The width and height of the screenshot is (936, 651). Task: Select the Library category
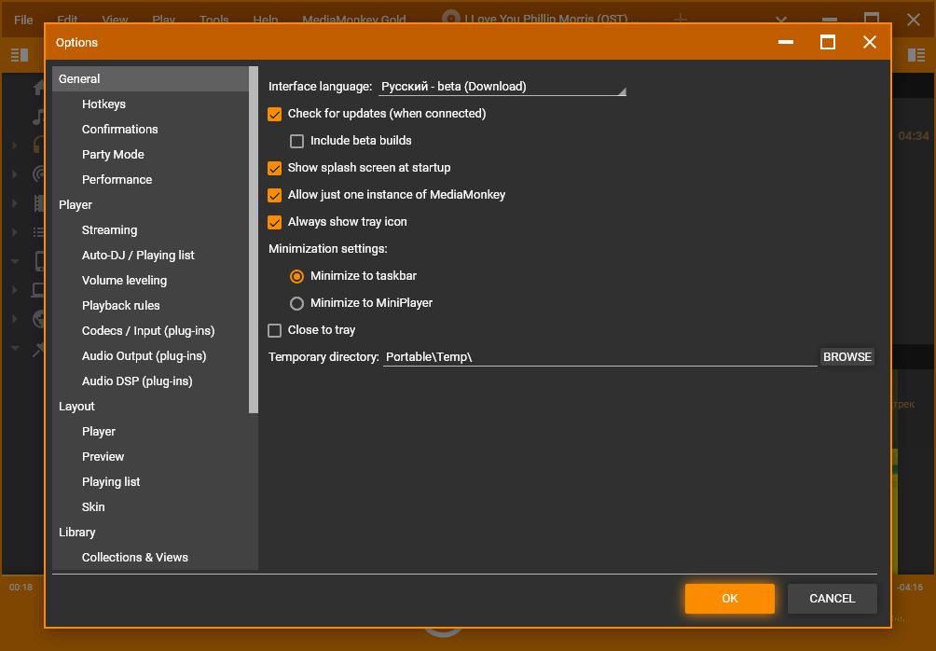click(150, 533)
